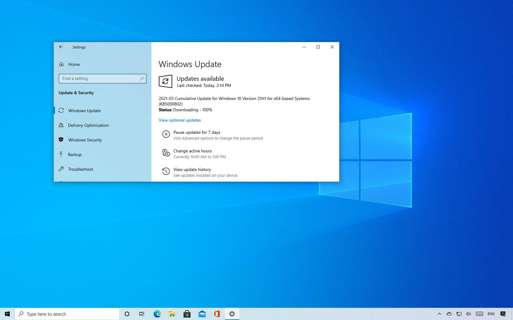Minimize the Settings window

304,47
